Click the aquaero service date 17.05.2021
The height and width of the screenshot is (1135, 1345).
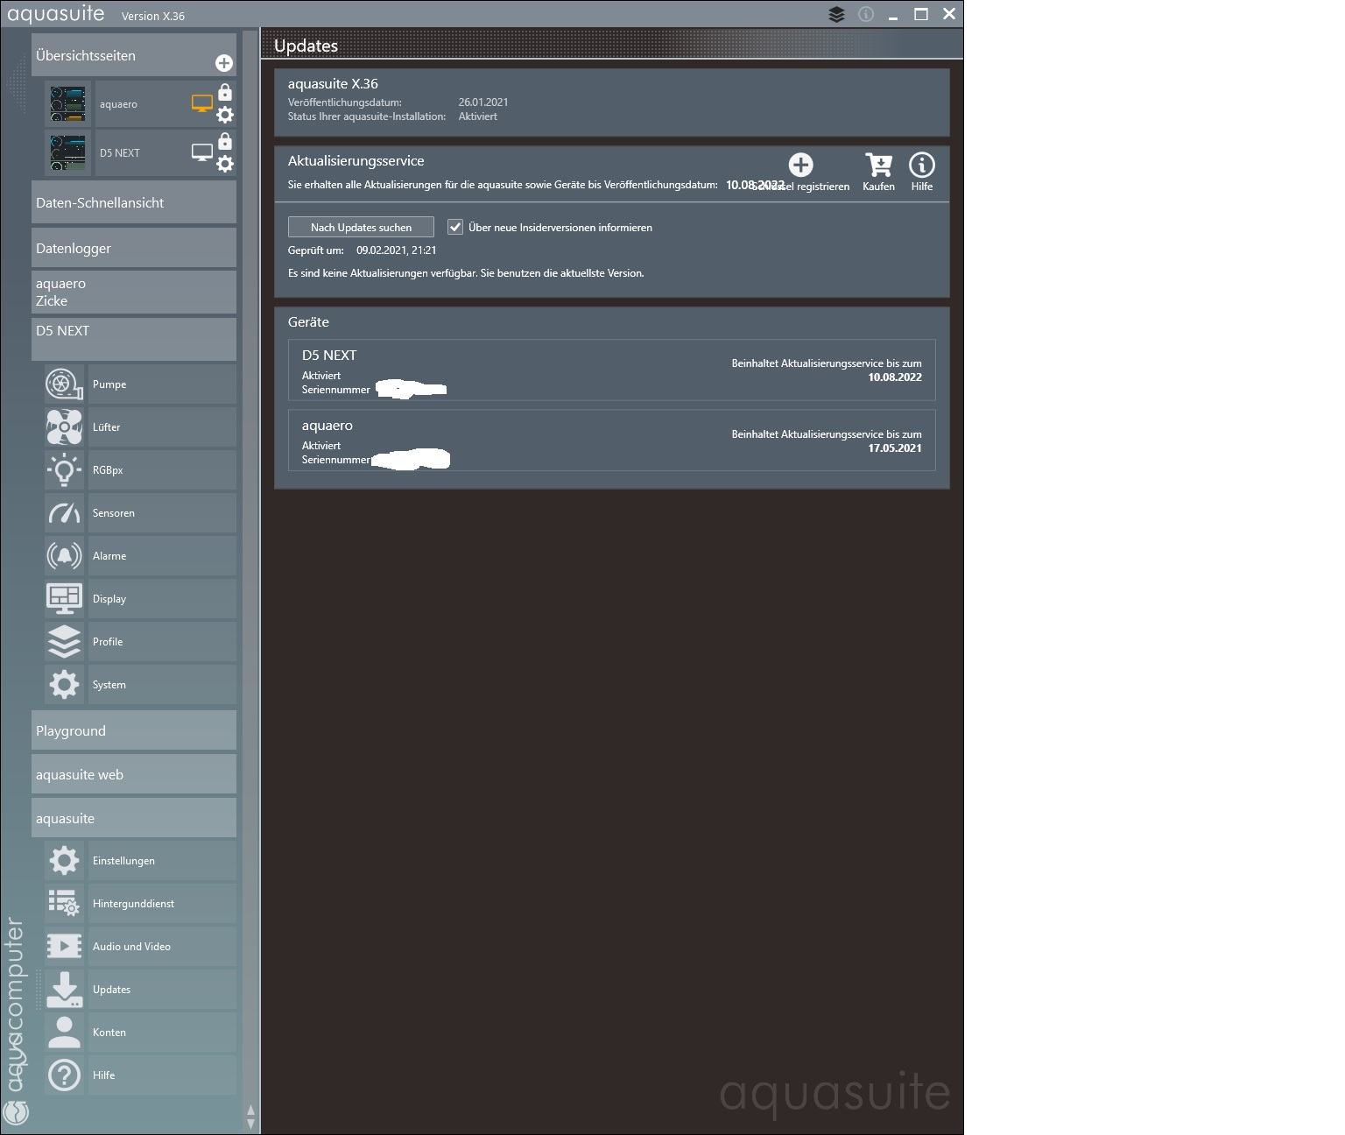tap(895, 448)
